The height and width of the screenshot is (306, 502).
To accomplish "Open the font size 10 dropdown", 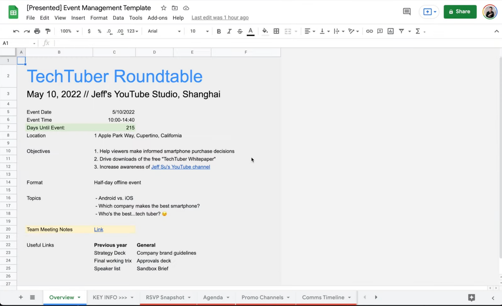I will pyautogui.click(x=199, y=31).
